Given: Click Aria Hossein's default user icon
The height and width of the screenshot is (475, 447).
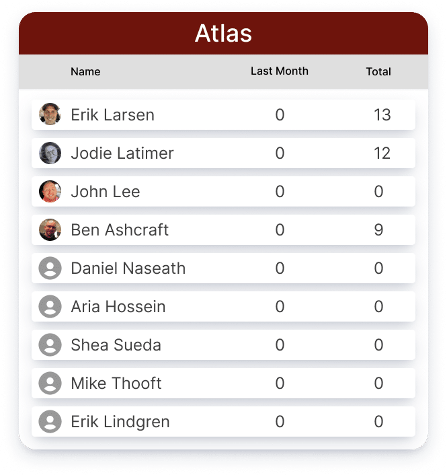Looking at the screenshot, I should click(x=50, y=306).
